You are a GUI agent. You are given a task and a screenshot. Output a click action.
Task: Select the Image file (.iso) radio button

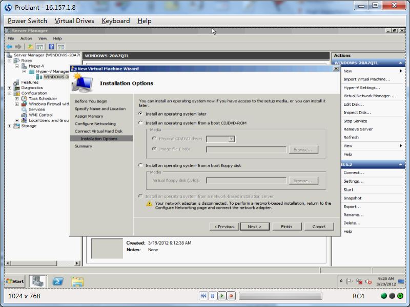click(x=154, y=149)
